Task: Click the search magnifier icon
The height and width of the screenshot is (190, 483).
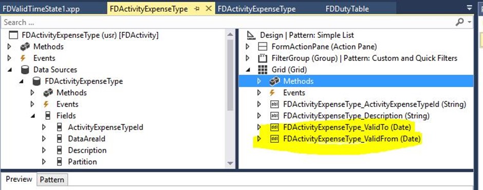Action: (459, 22)
